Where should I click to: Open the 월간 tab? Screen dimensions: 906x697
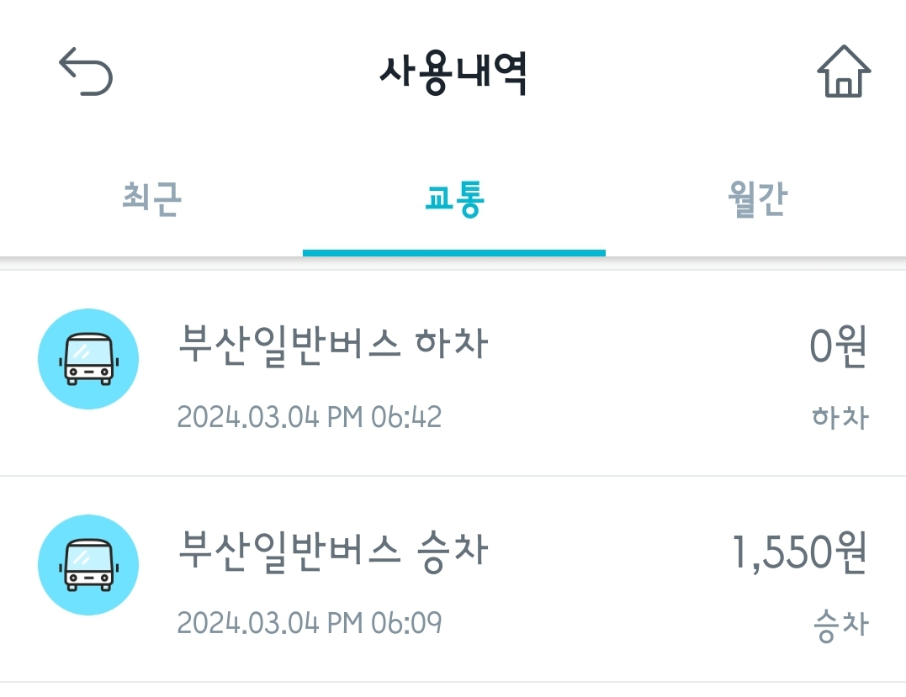pyautogui.click(x=756, y=200)
